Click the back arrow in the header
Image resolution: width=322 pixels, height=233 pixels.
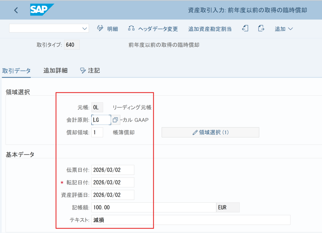pos(16,10)
